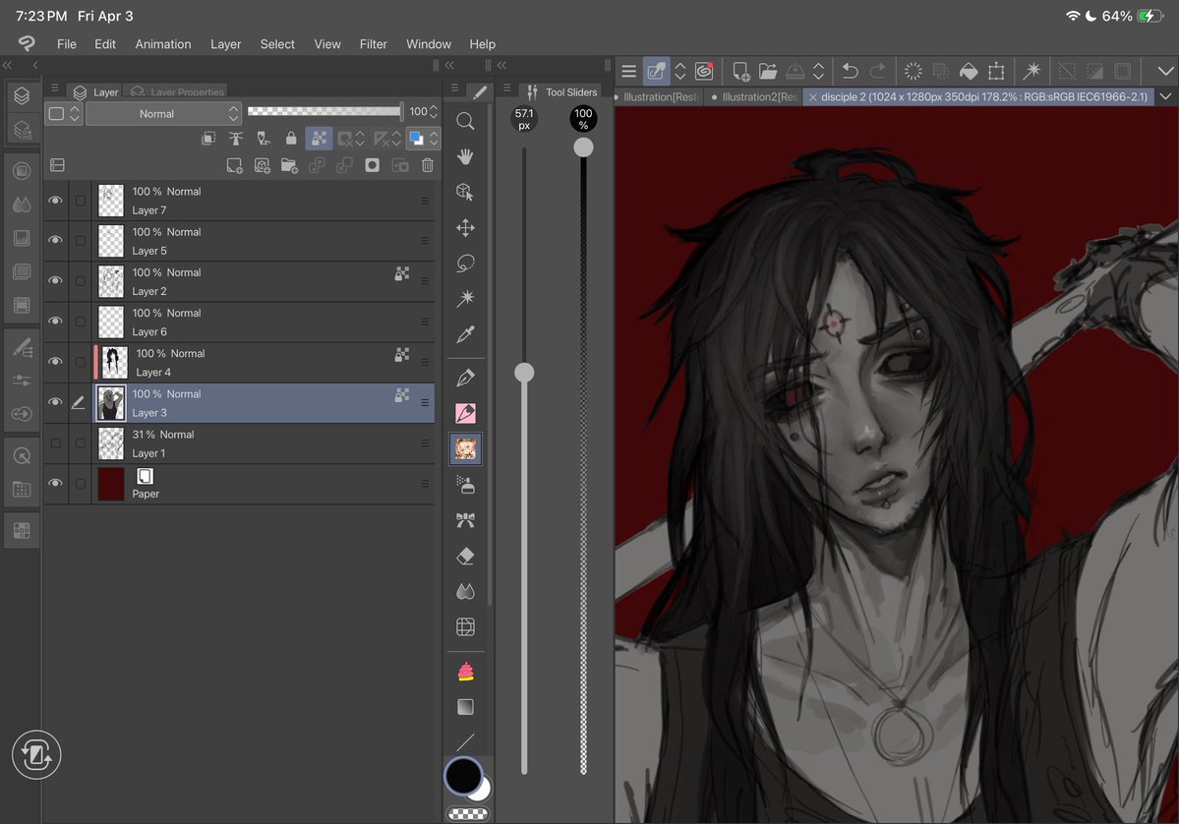Open the Layer Properties tab
Viewport: 1179px width, 824px height.
point(177,92)
